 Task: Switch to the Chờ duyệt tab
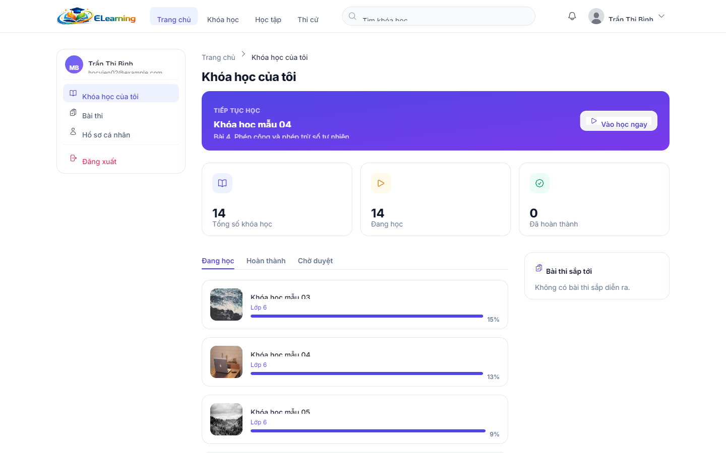pos(315,261)
